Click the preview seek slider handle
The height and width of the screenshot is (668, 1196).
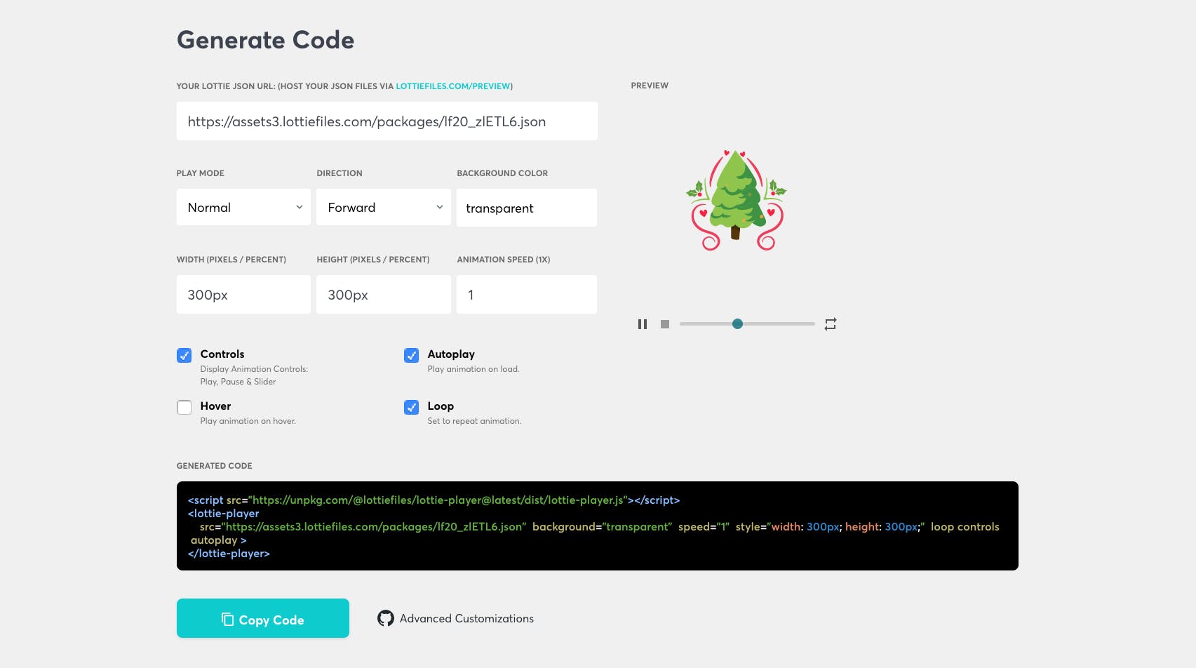[x=737, y=323]
